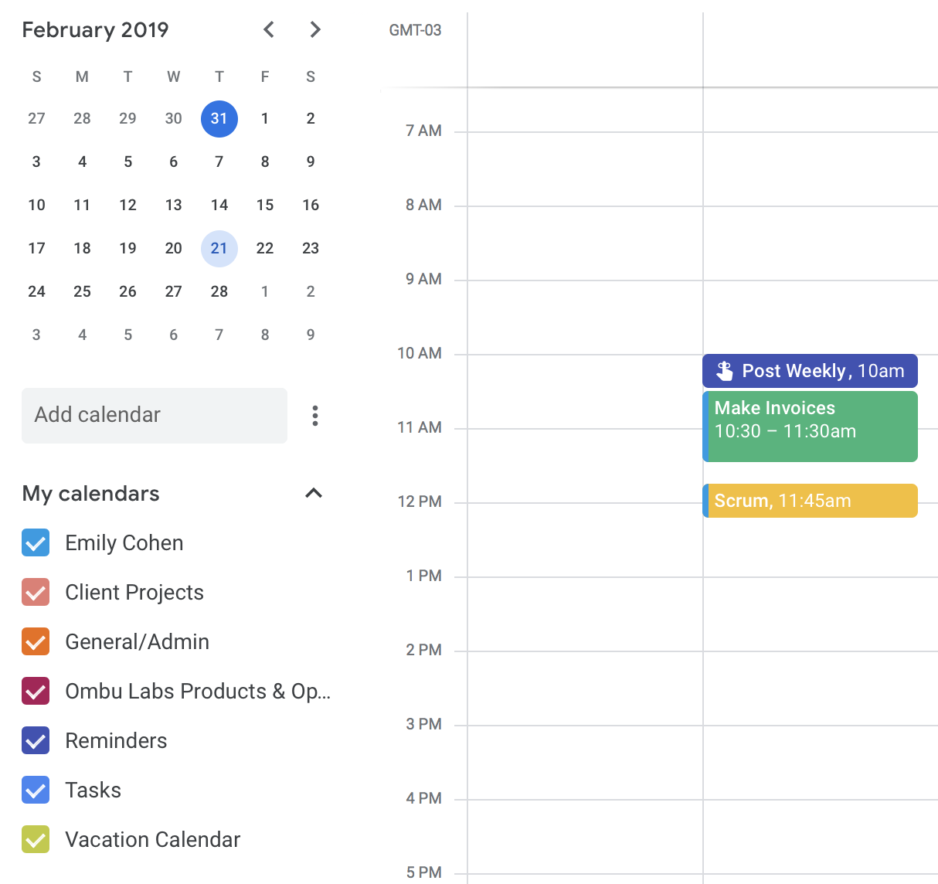Select February 21 in mini calendar

pos(219,249)
